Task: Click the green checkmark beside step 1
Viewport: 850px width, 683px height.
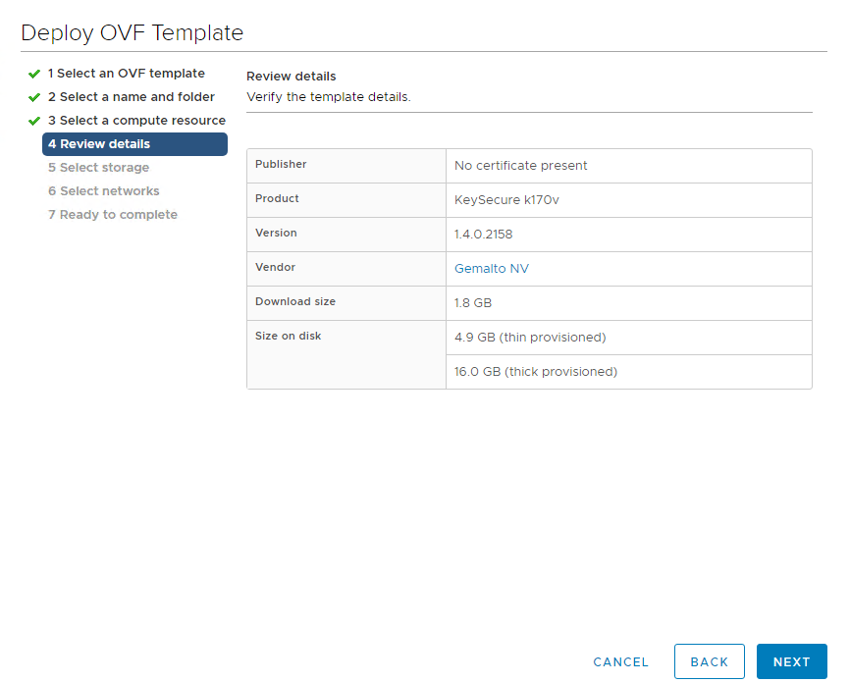Action: [x=34, y=74]
